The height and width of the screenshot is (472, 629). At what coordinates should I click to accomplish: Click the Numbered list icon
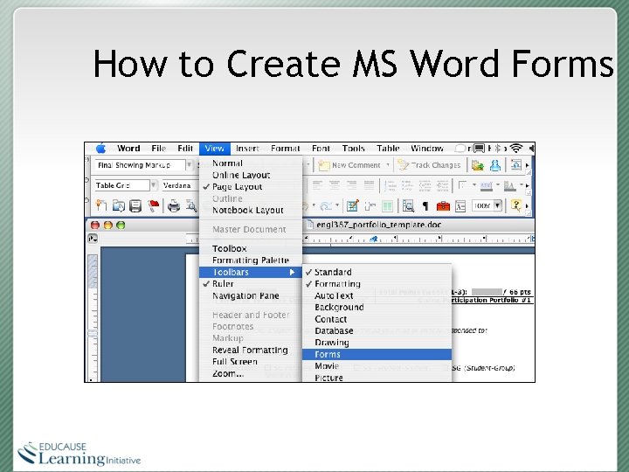tap(390, 185)
